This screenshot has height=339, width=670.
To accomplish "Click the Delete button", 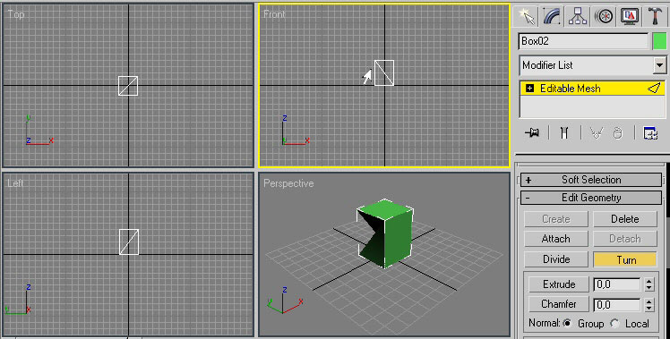I will 624,219.
